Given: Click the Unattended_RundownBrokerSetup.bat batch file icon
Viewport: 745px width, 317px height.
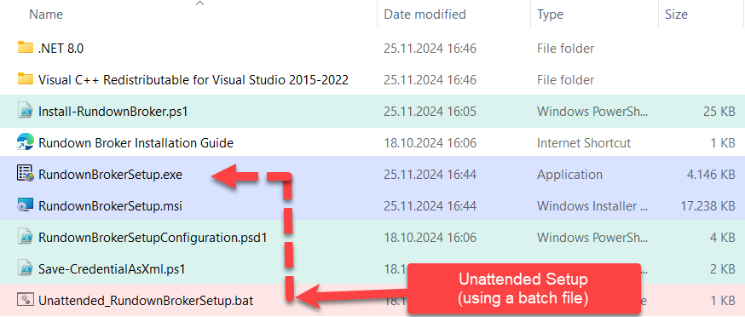Looking at the screenshot, I should 25,300.
